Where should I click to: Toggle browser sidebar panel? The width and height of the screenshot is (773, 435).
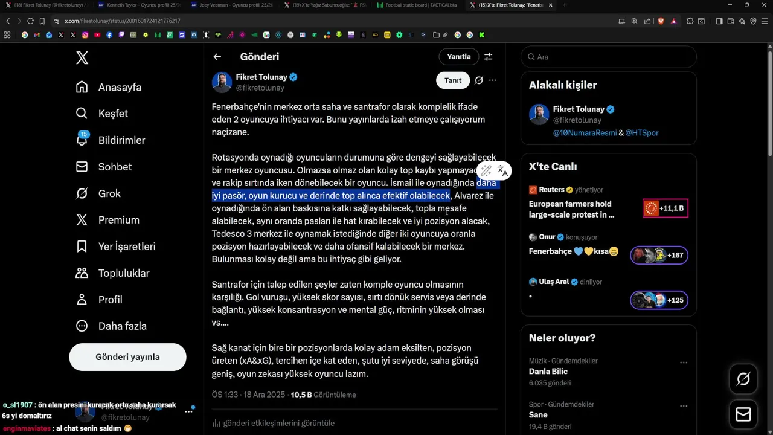coord(719,21)
